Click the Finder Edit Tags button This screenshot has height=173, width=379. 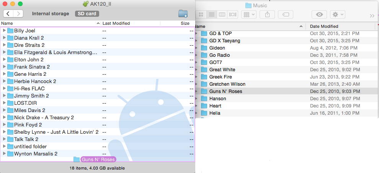286,15
